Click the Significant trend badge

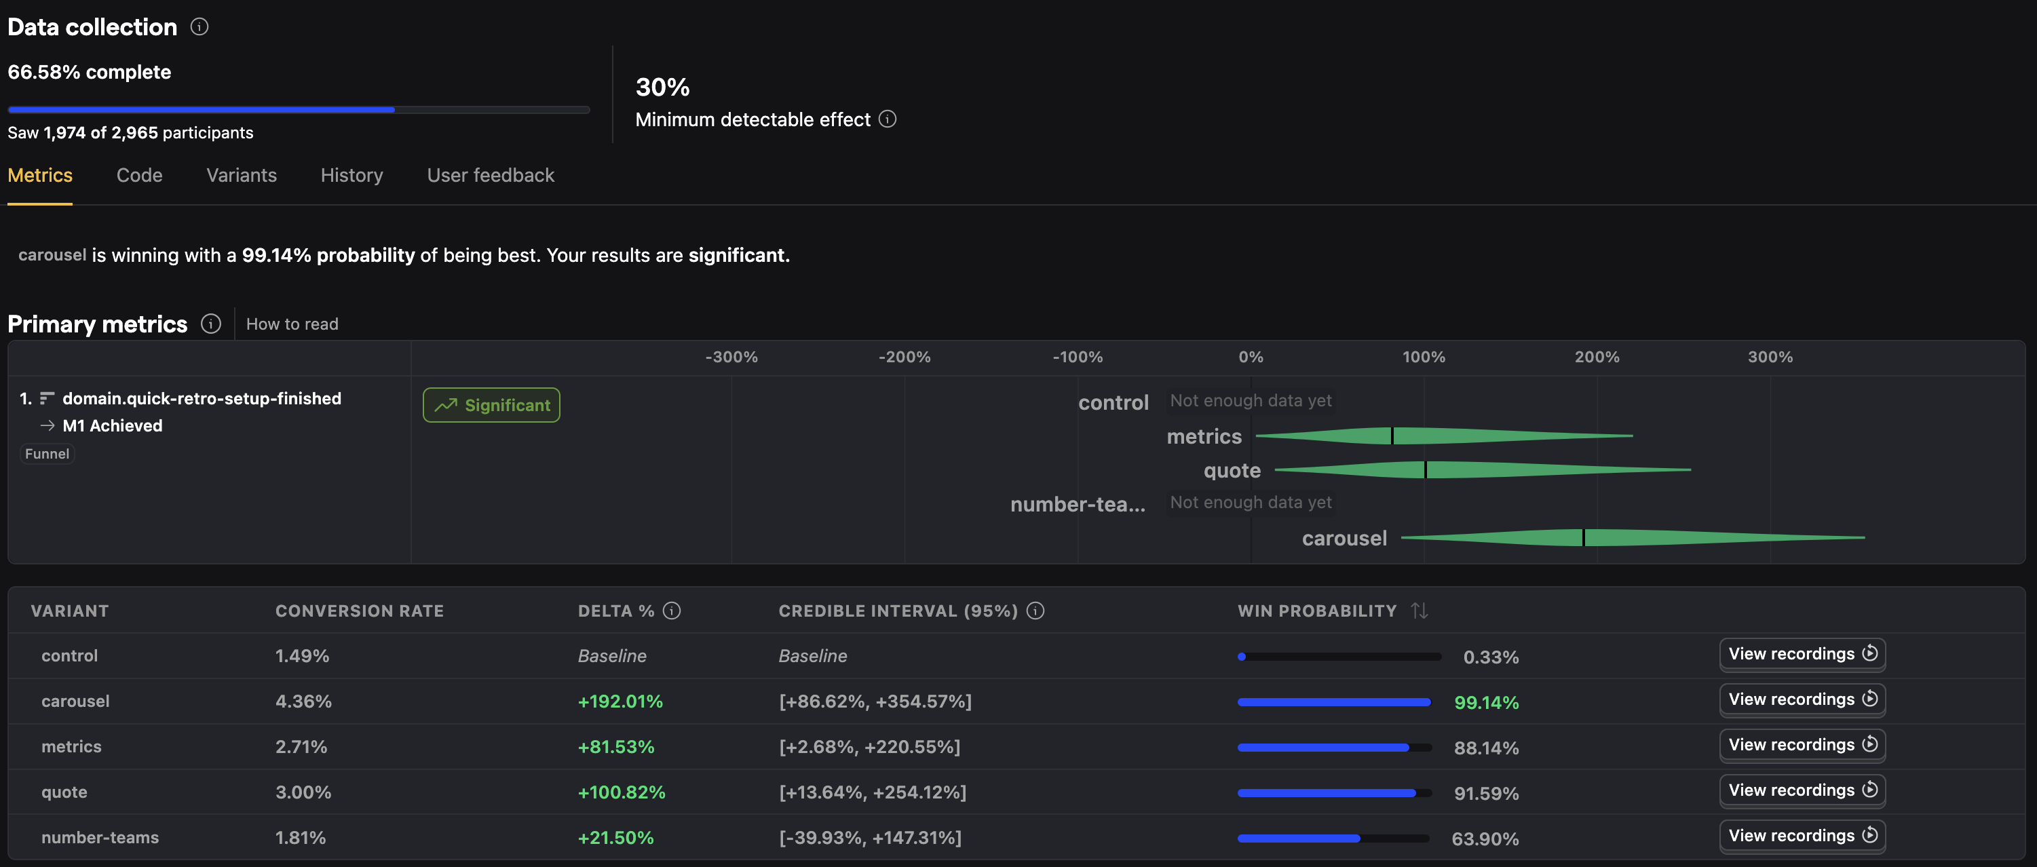point(491,406)
